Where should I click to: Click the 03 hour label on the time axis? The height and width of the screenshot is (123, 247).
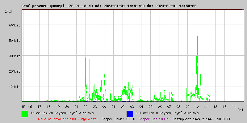click(x=132, y=106)
